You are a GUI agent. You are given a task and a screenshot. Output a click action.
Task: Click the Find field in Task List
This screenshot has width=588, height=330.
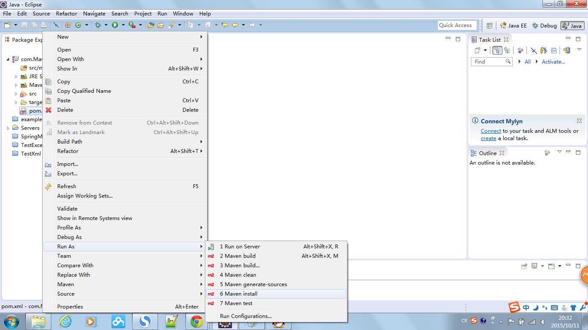coord(491,62)
